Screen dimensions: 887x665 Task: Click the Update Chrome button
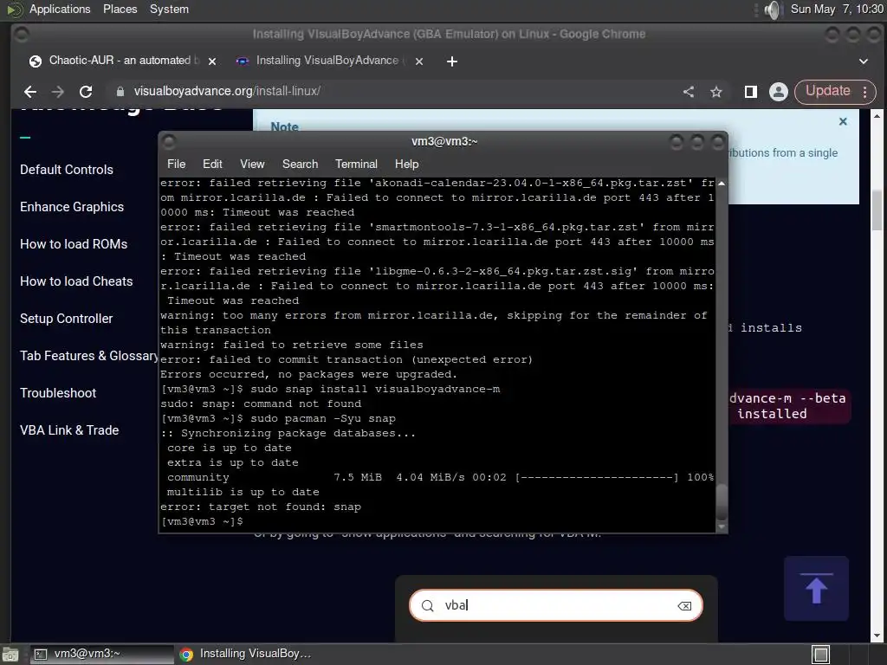(827, 91)
